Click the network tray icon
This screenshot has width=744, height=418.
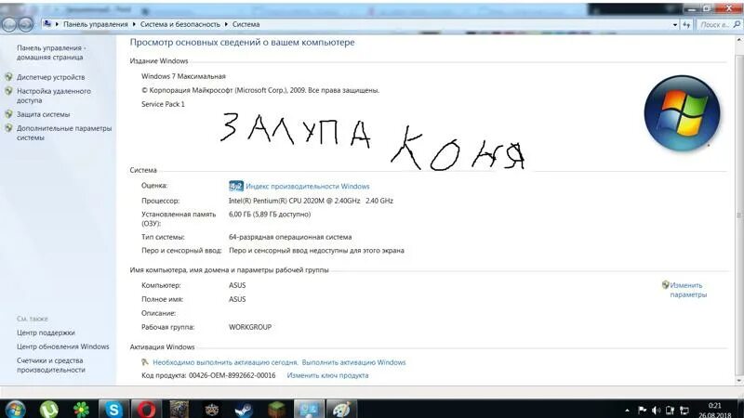pos(684,410)
